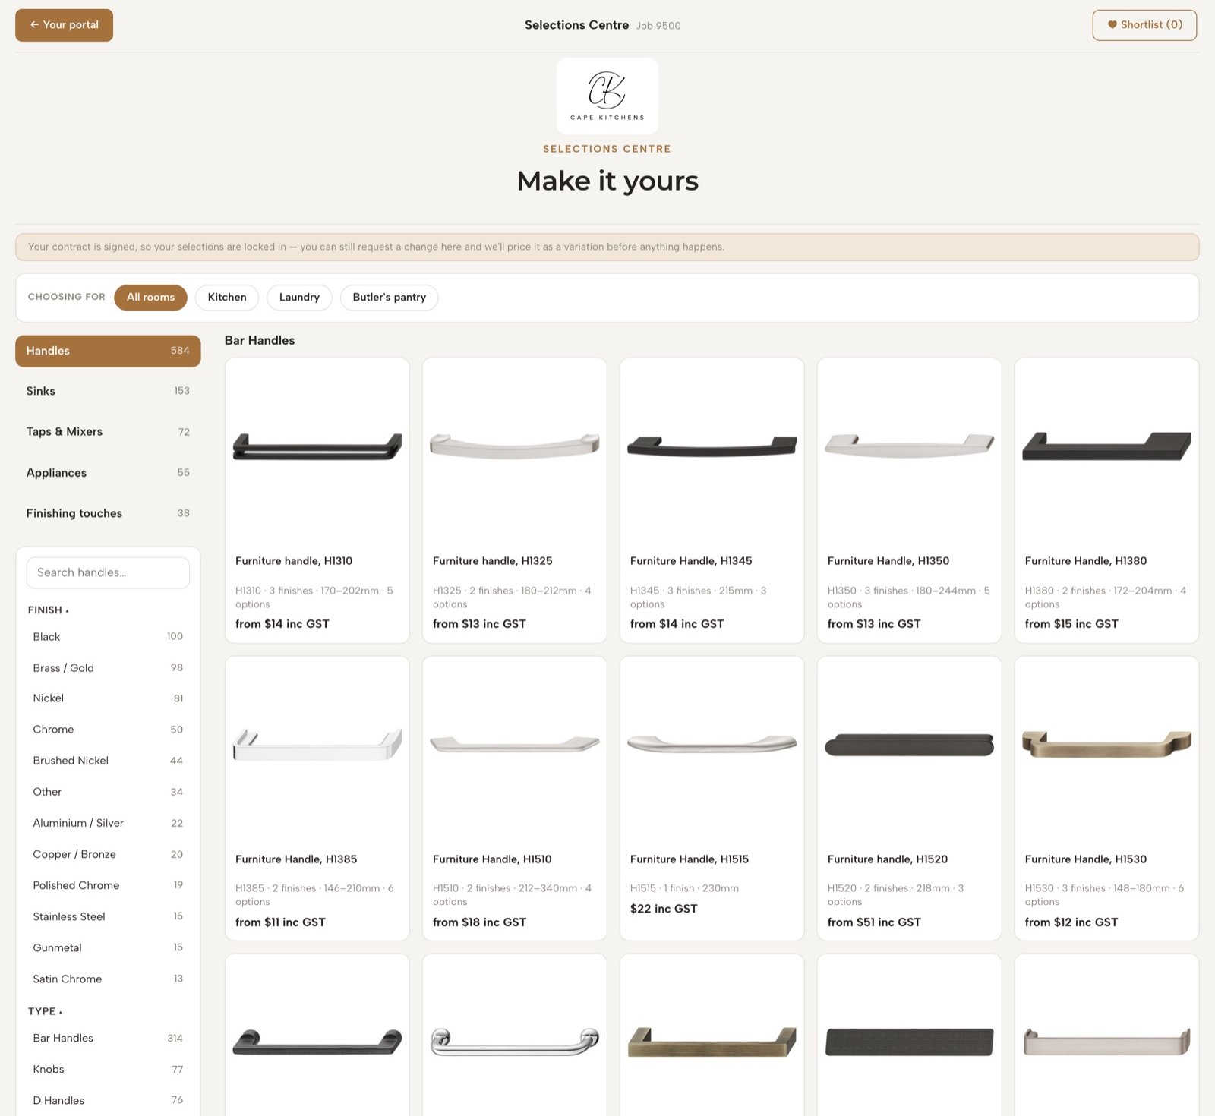1215x1116 pixels.
Task: Collapse the FINISH filter section
Action: (49, 610)
